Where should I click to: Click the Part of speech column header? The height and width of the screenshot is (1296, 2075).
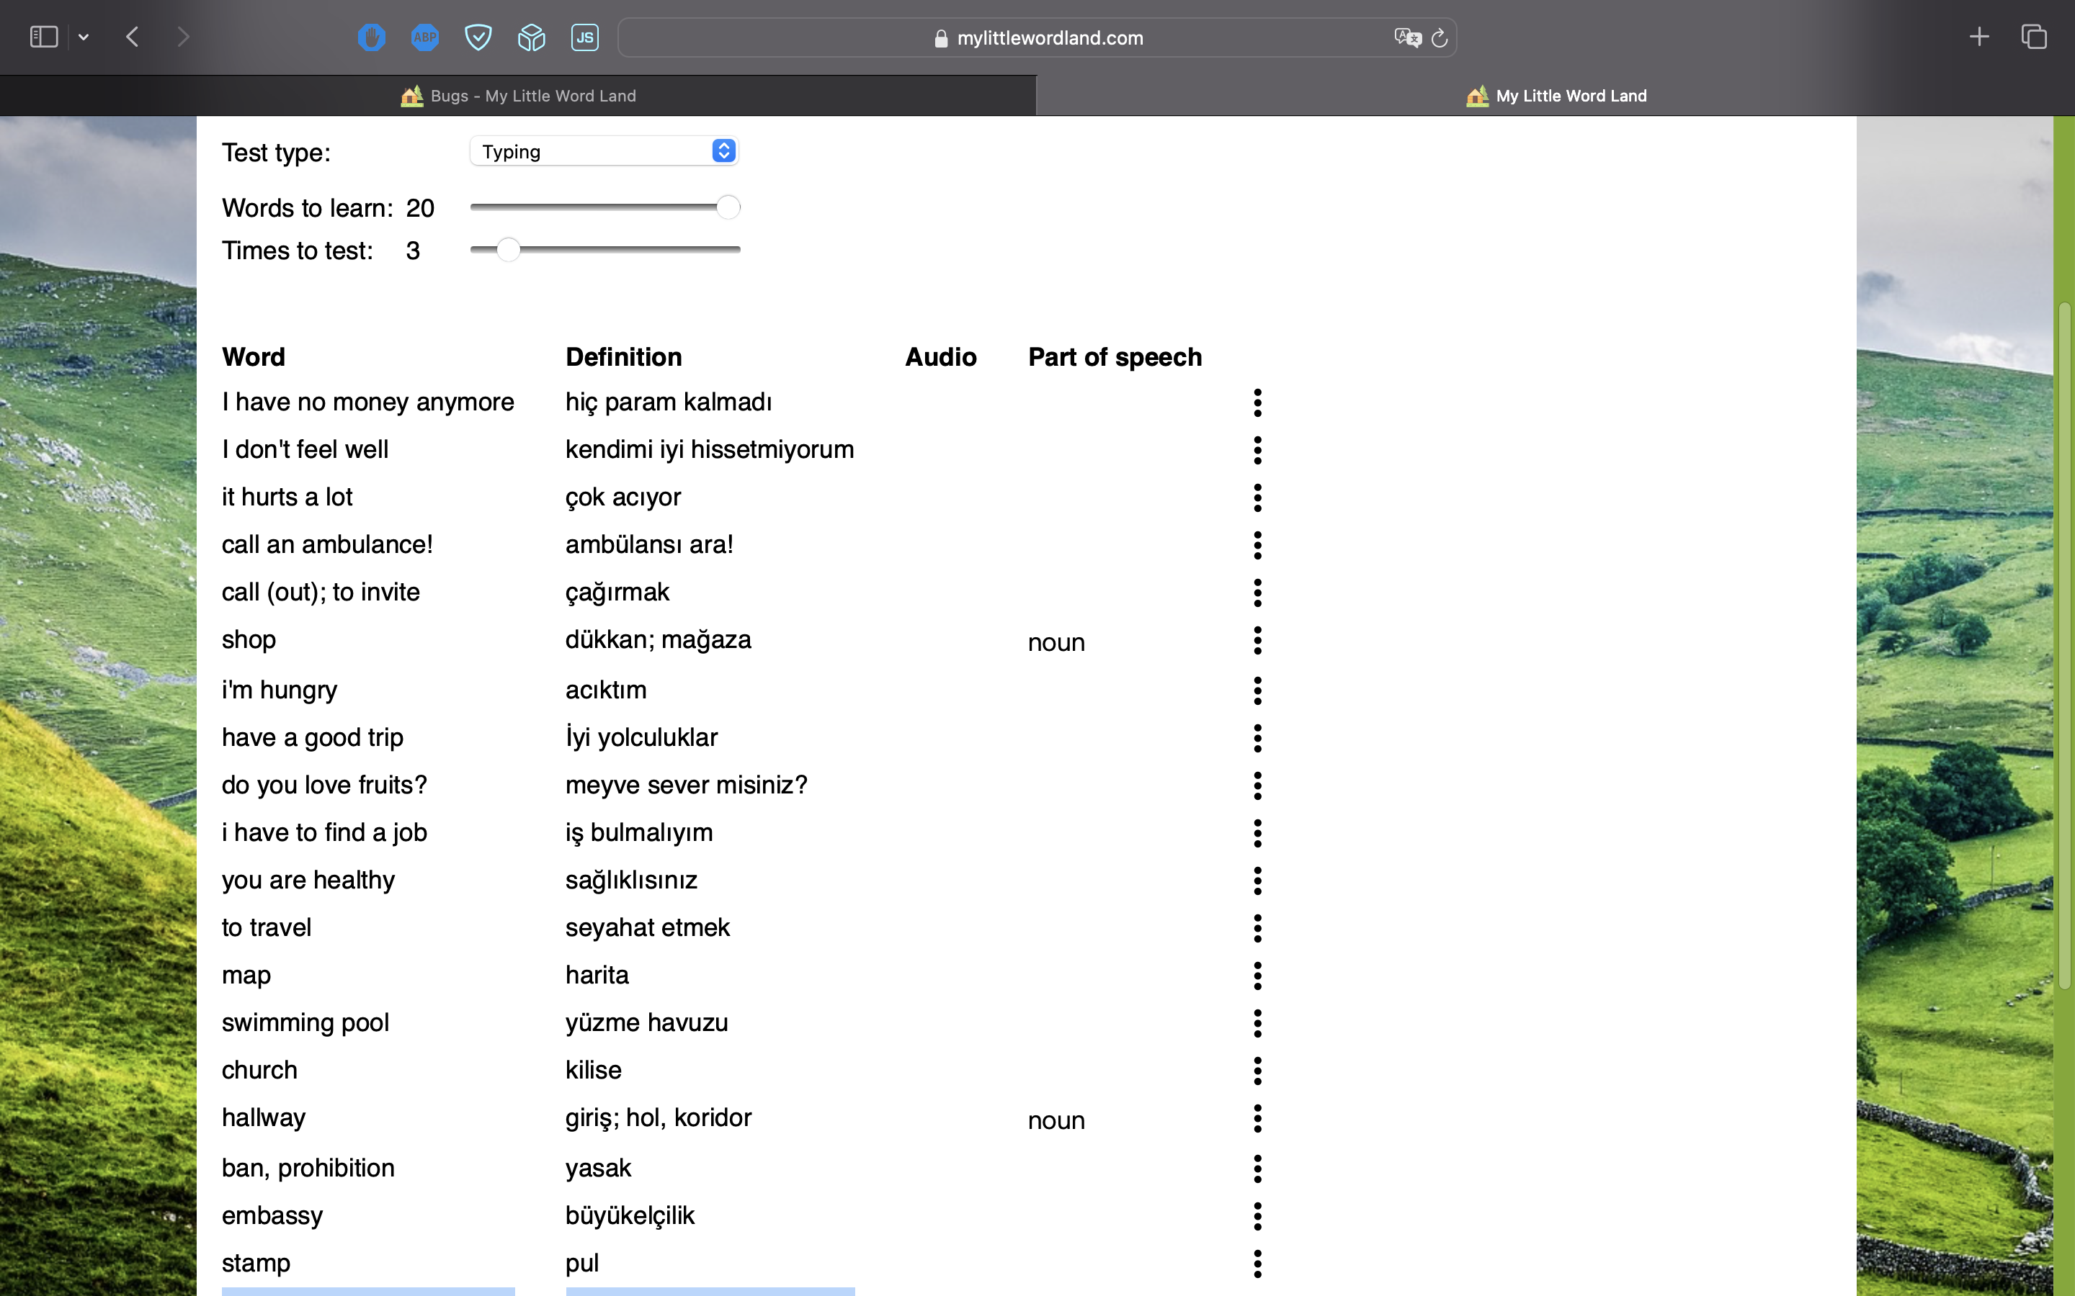1115,357
